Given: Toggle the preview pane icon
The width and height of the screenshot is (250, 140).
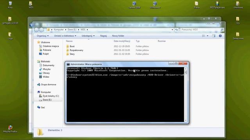Looking at the screenshot, I should [214, 36].
